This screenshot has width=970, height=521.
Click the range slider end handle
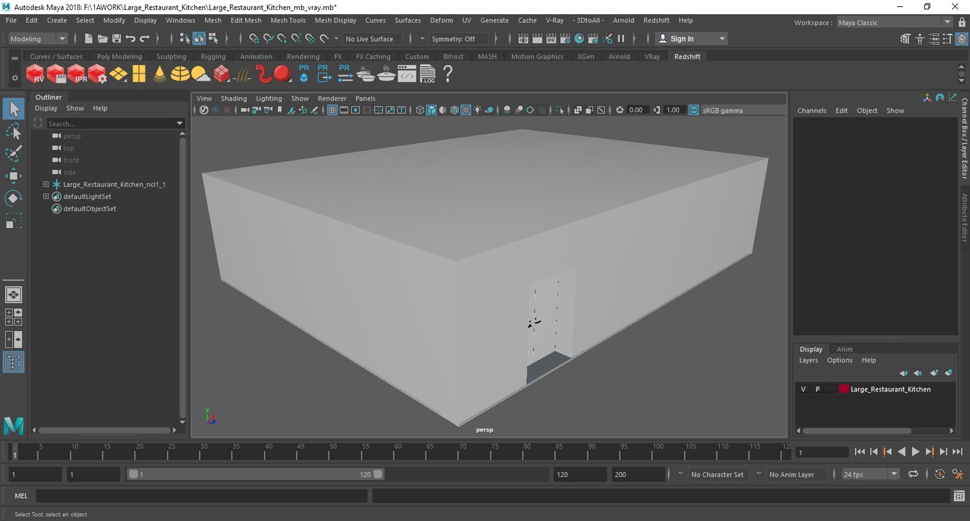pos(378,474)
